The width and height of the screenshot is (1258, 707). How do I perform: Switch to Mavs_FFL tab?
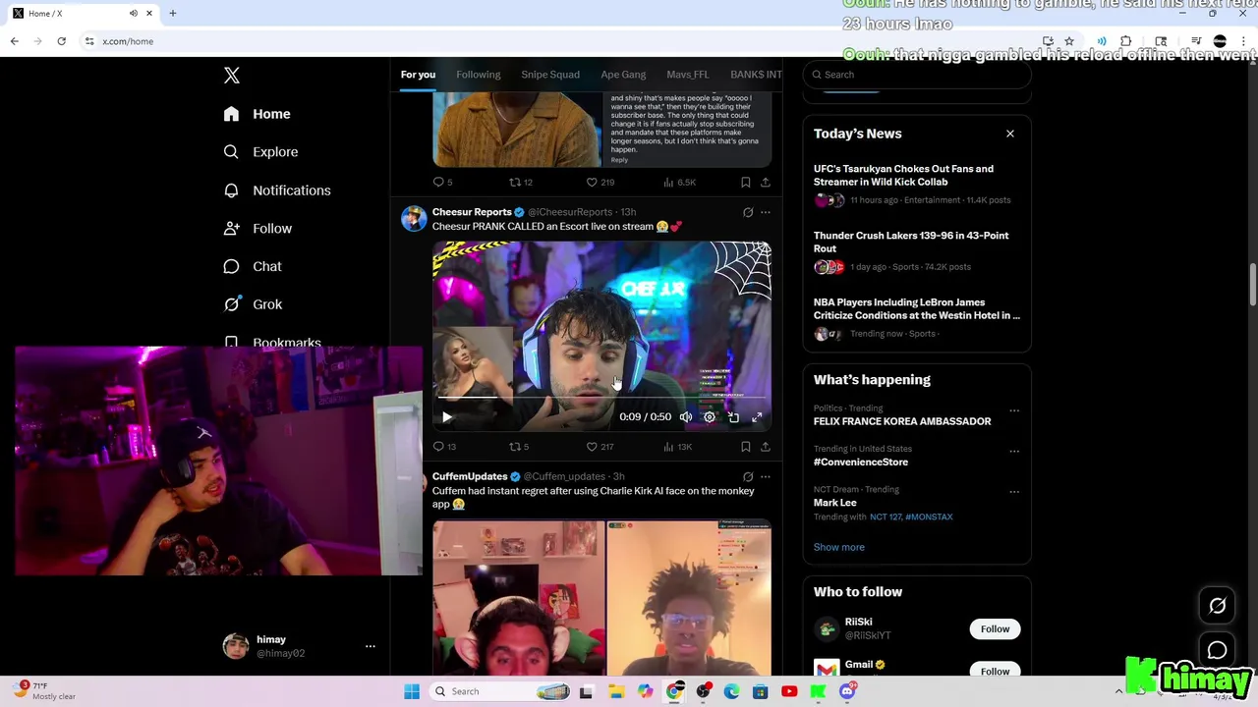point(687,75)
